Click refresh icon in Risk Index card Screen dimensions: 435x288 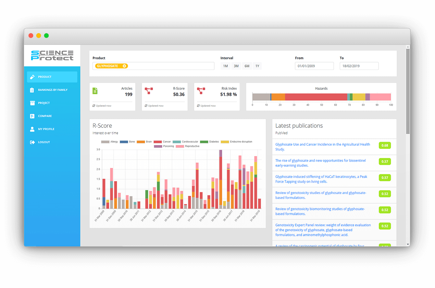click(198, 106)
